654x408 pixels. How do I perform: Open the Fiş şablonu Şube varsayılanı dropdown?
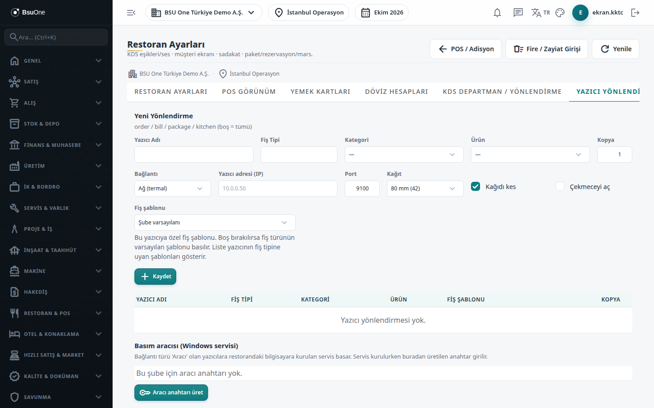click(215, 223)
